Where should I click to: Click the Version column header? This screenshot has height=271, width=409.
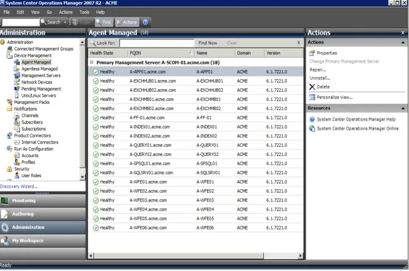tap(284, 53)
